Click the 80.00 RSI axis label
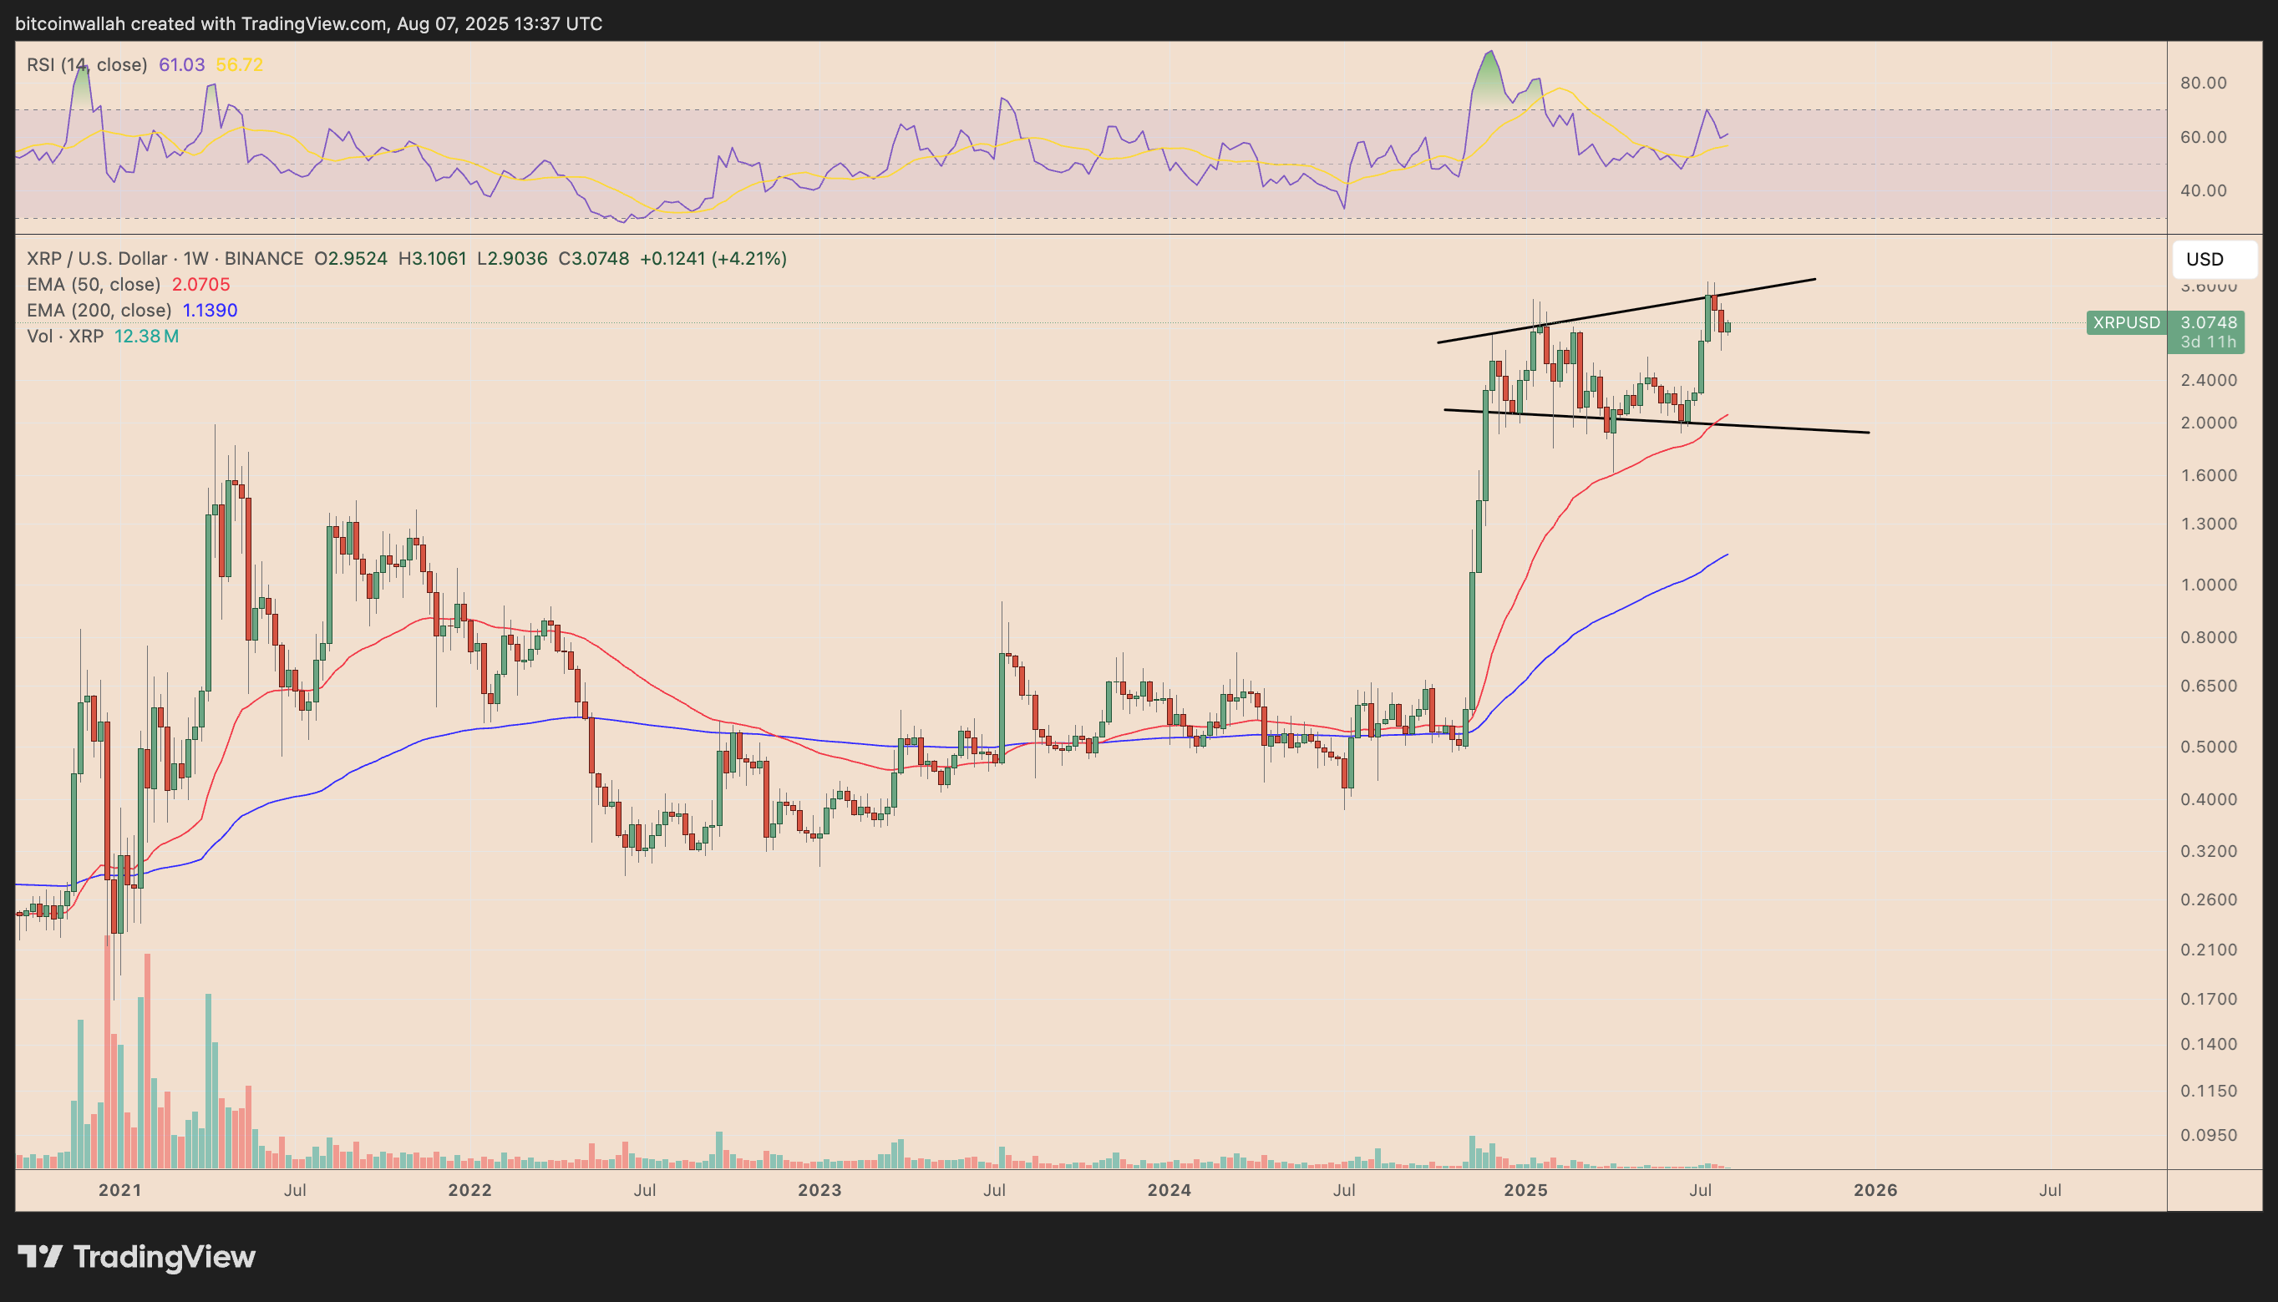2278x1302 pixels. [2204, 84]
